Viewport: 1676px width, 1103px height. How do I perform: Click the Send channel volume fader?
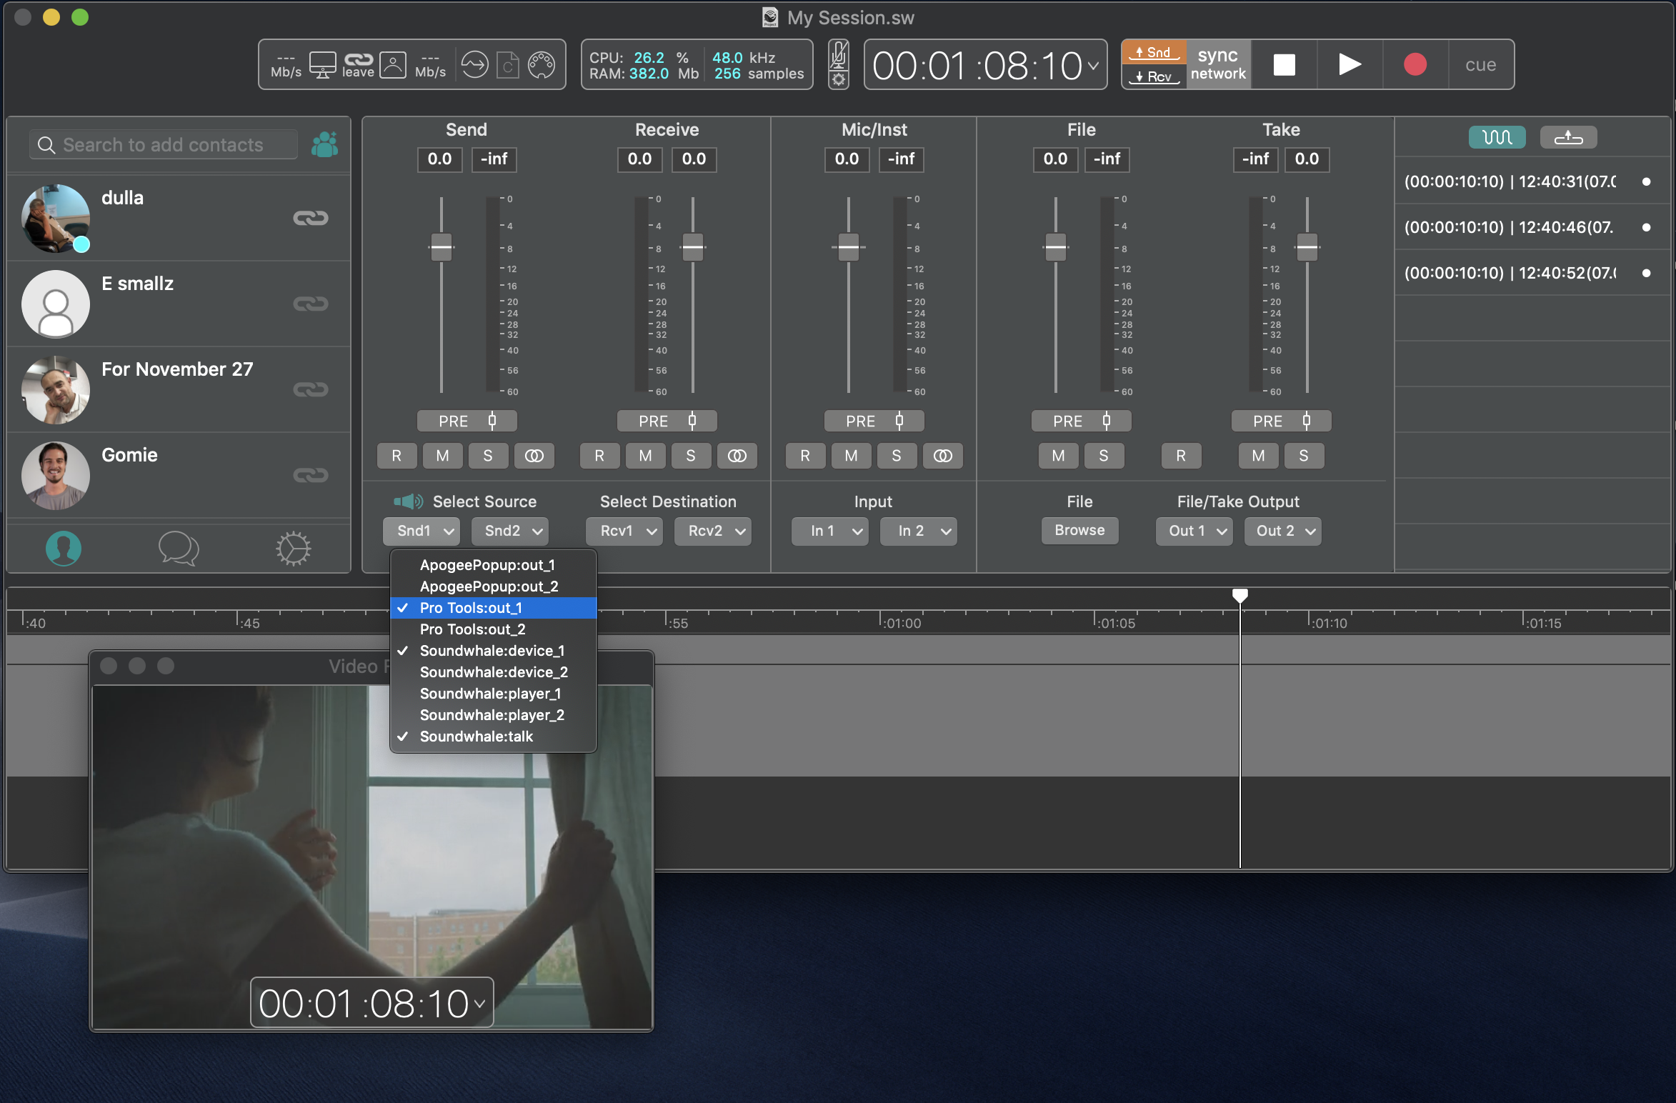441,247
